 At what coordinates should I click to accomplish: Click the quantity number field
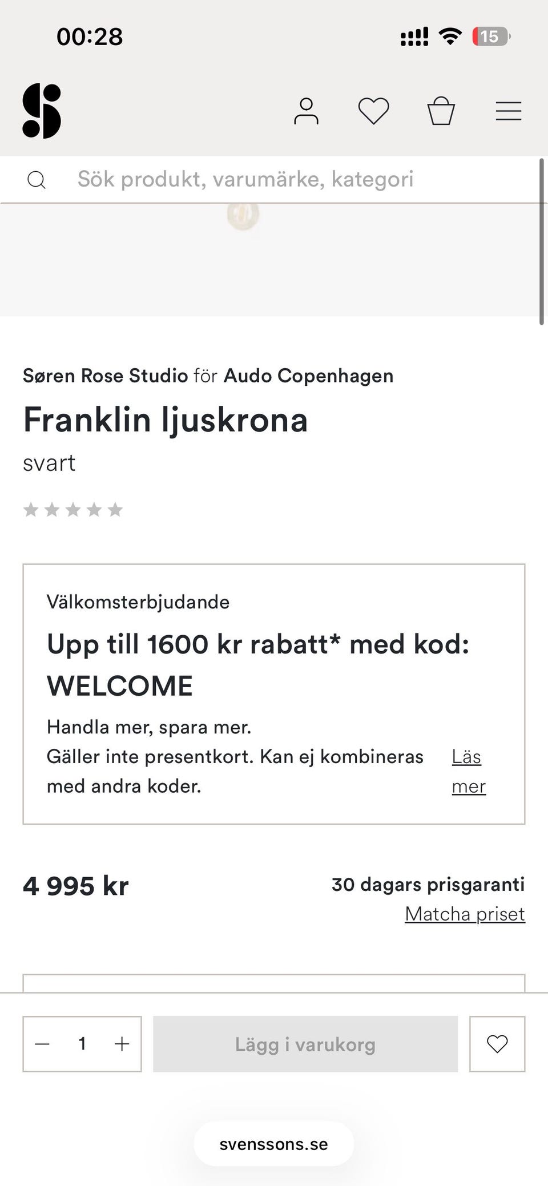(82, 1044)
